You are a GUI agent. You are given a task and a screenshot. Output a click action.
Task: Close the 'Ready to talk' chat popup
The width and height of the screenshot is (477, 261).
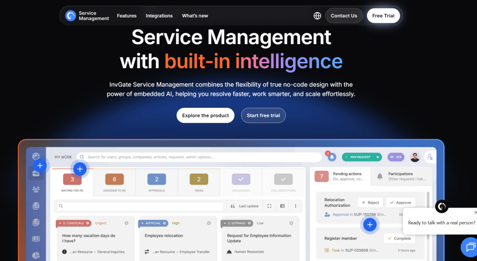[x=476, y=213]
